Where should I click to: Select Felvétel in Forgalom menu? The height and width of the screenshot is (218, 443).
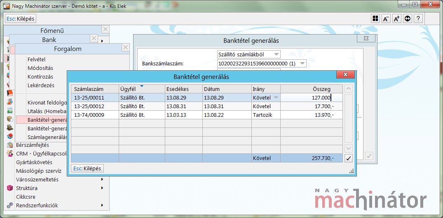pos(36,60)
